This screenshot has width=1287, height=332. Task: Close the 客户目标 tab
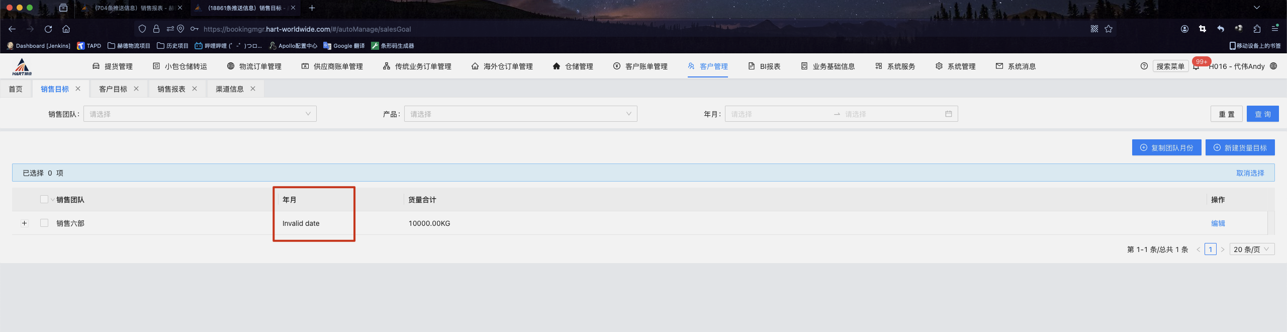click(136, 89)
